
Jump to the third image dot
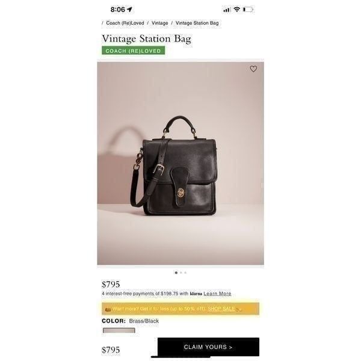pos(185,273)
